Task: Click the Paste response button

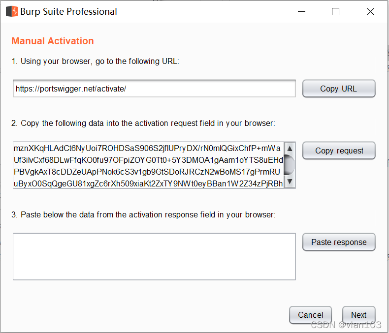Action: (339, 242)
